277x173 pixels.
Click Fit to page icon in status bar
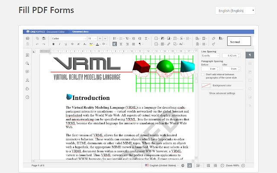[x=209, y=165]
